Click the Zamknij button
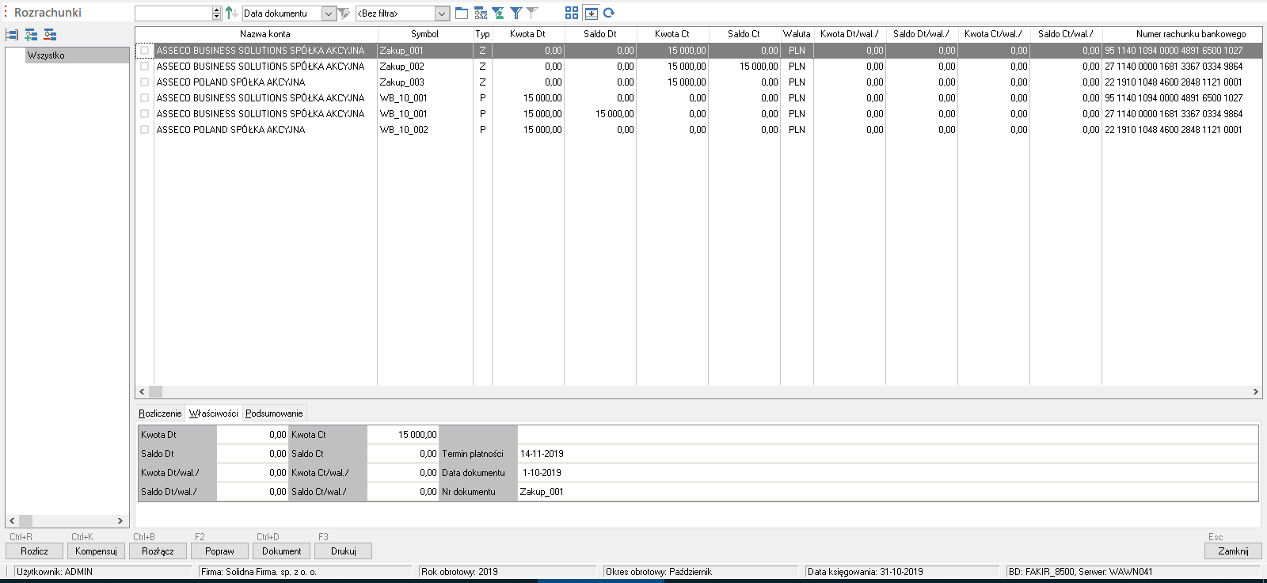Viewport: 1267px width, 583px height. (x=1233, y=551)
